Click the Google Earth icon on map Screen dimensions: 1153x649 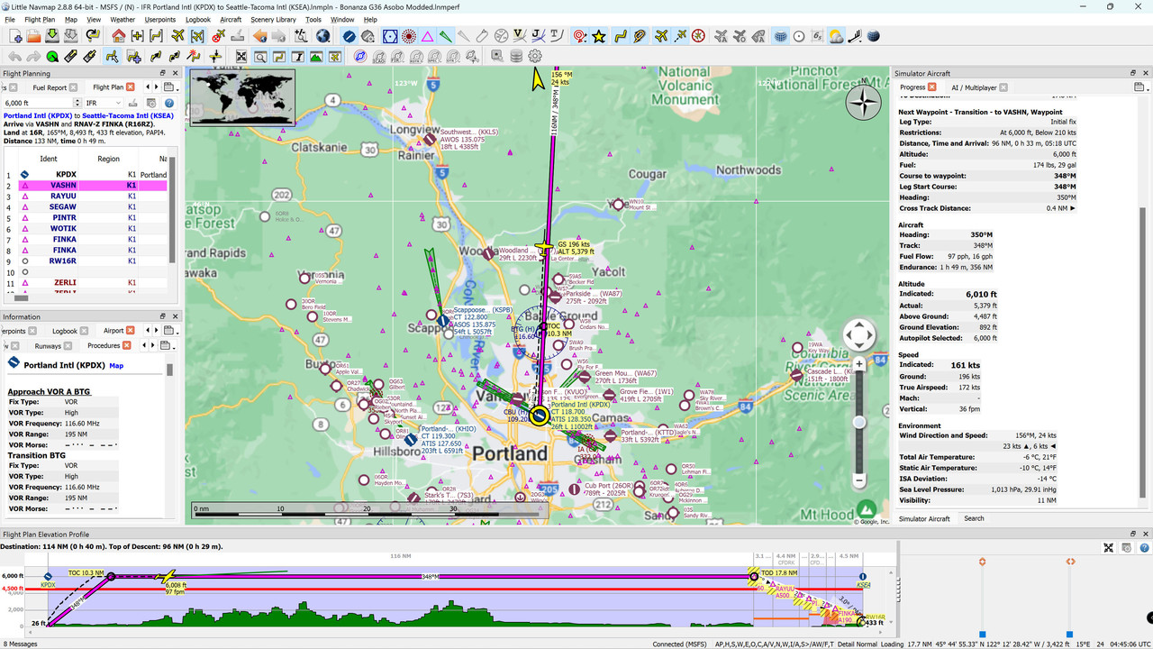866,509
